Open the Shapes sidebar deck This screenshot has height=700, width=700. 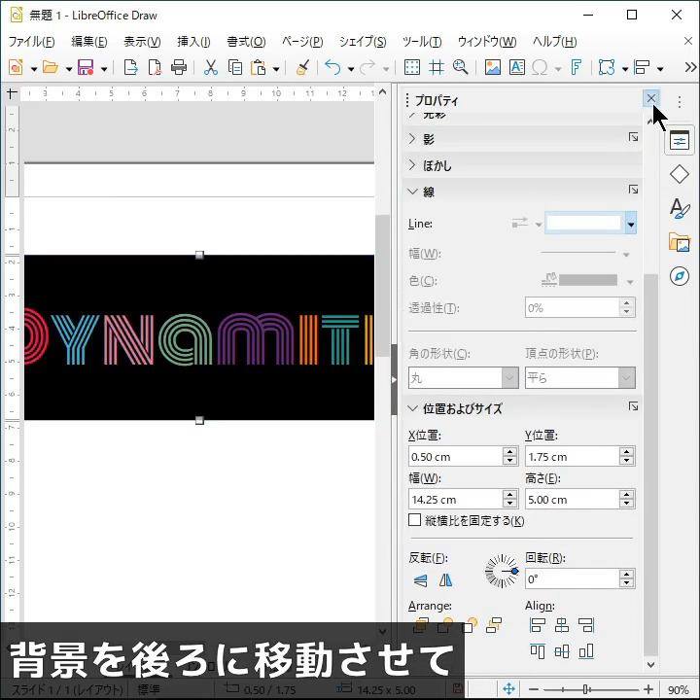pos(679,174)
